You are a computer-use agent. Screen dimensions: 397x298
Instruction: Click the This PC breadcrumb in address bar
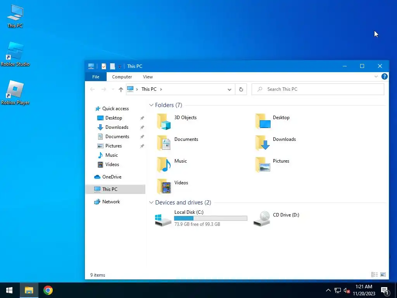click(x=149, y=89)
